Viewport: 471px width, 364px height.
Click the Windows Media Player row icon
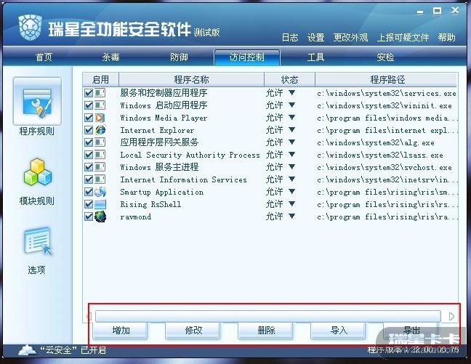pos(100,118)
